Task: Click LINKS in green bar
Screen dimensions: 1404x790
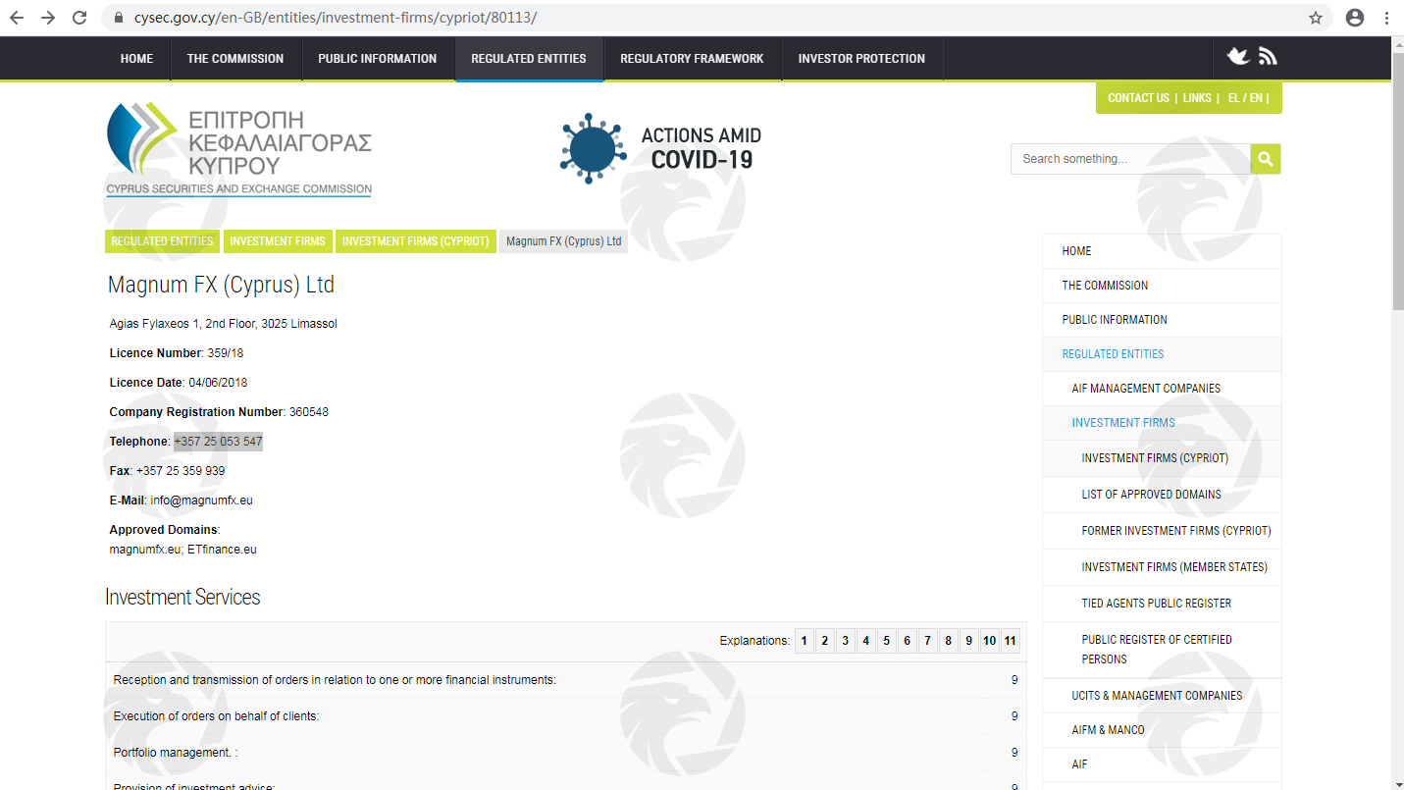Action: (1197, 98)
